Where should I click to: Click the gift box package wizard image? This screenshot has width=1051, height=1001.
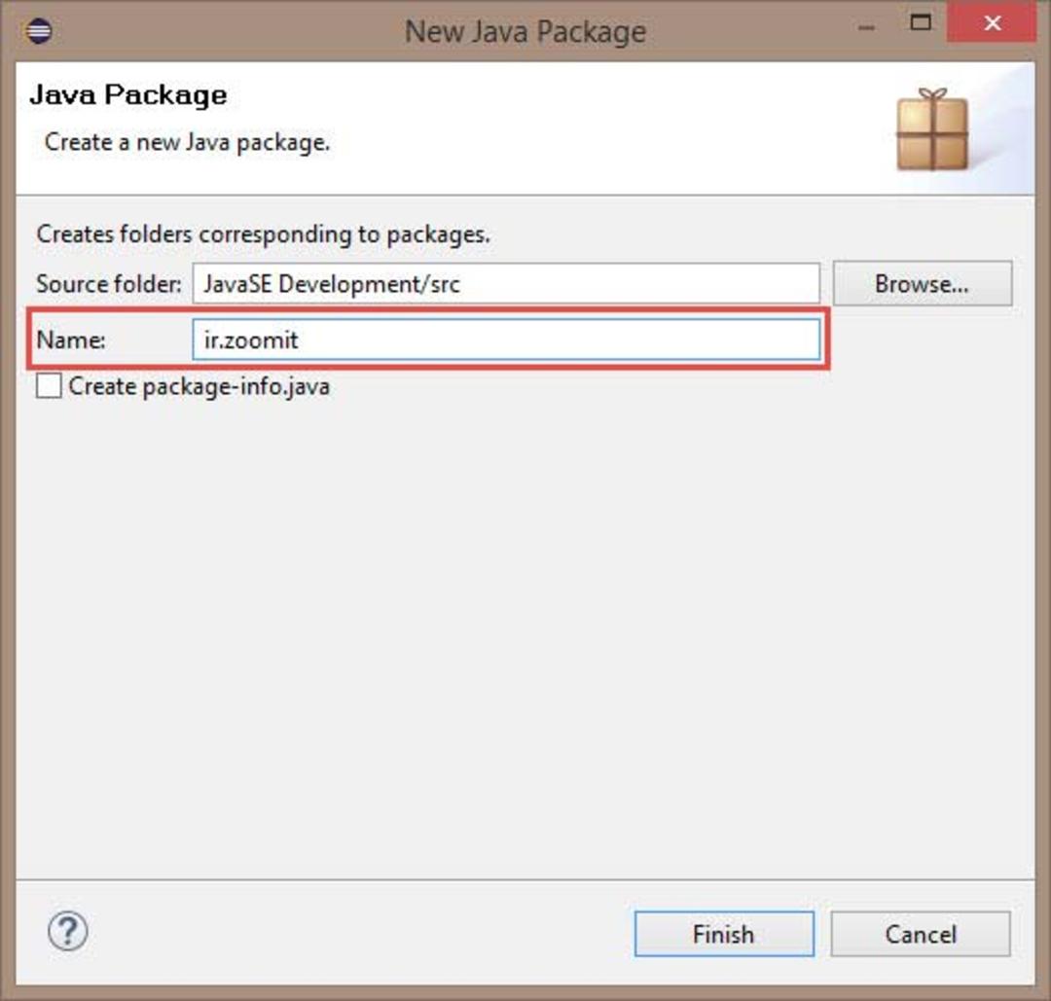point(932,128)
